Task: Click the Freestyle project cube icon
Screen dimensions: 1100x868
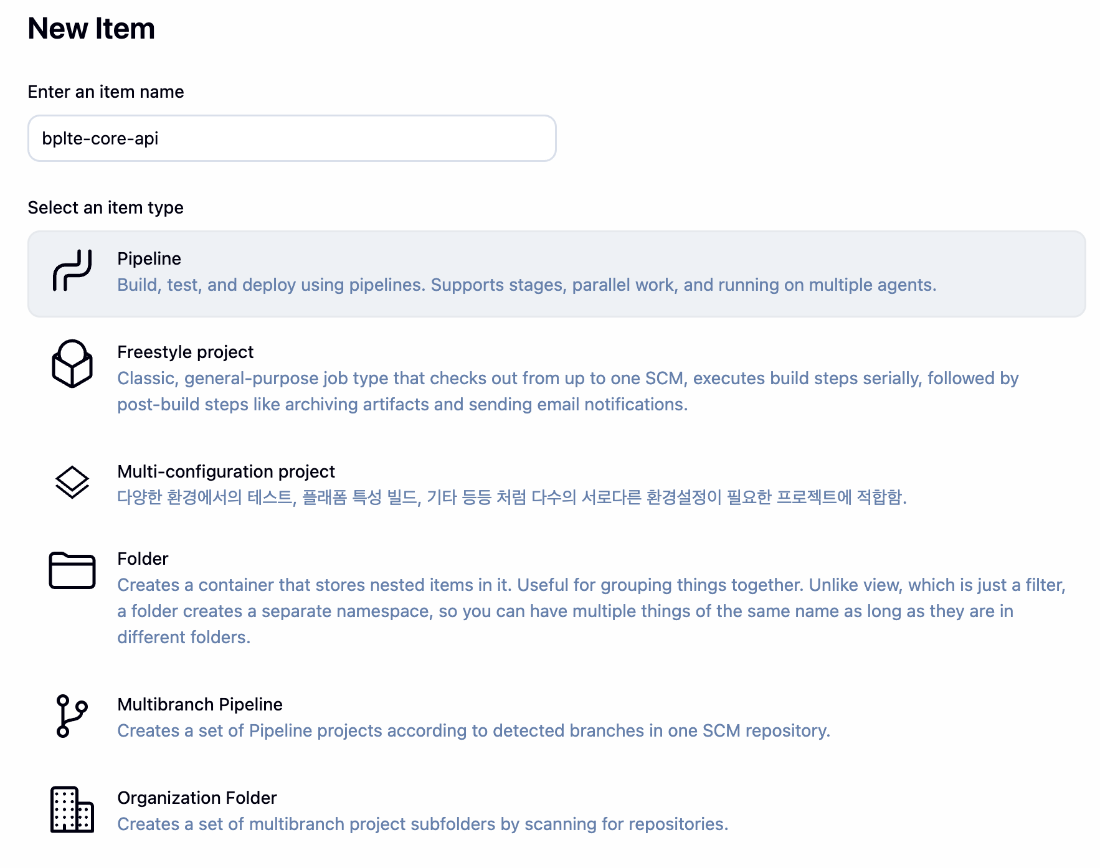Action: pyautogui.click(x=72, y=363)
